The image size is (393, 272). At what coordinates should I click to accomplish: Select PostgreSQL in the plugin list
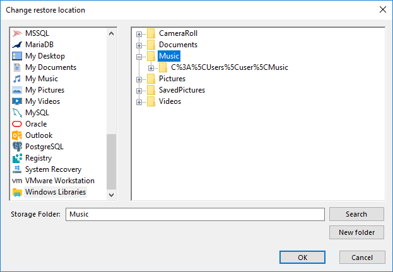(44, 147)
